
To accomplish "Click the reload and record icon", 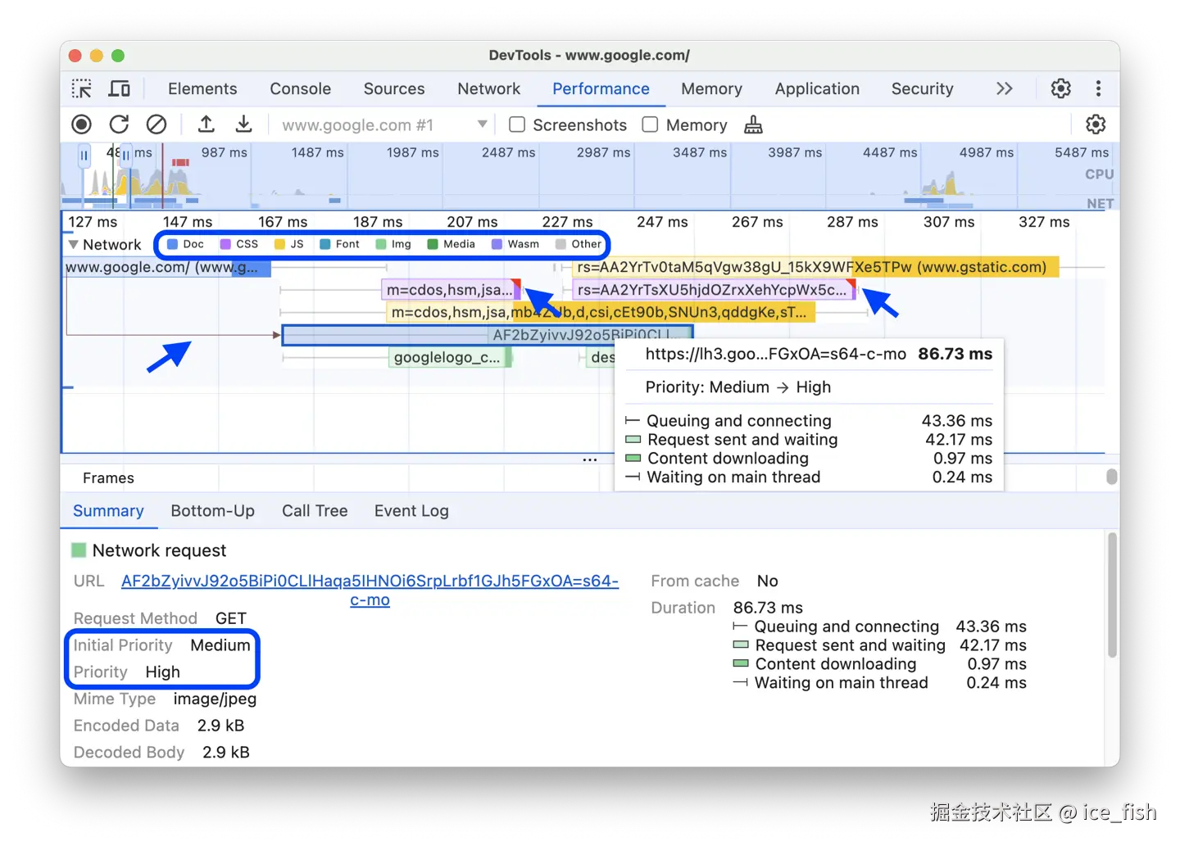I will pos(119,124).
